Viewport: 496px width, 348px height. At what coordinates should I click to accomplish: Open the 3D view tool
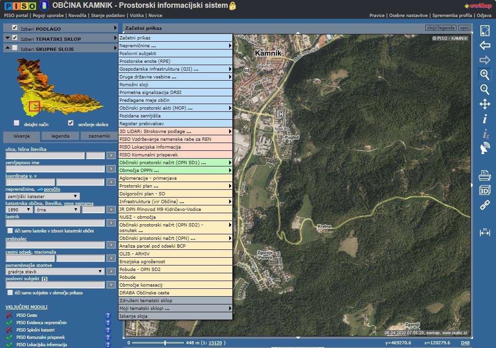(485, 190)
